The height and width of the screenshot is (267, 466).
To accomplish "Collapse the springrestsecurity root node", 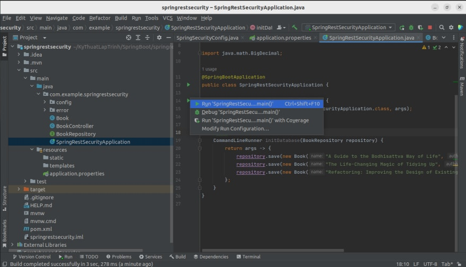I will click(13, 47).
